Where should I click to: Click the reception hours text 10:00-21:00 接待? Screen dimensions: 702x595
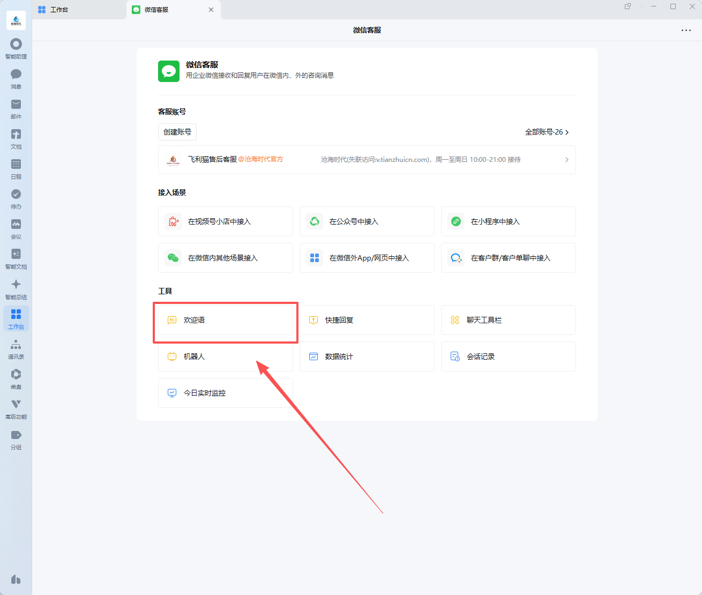[x=495, y=160]
